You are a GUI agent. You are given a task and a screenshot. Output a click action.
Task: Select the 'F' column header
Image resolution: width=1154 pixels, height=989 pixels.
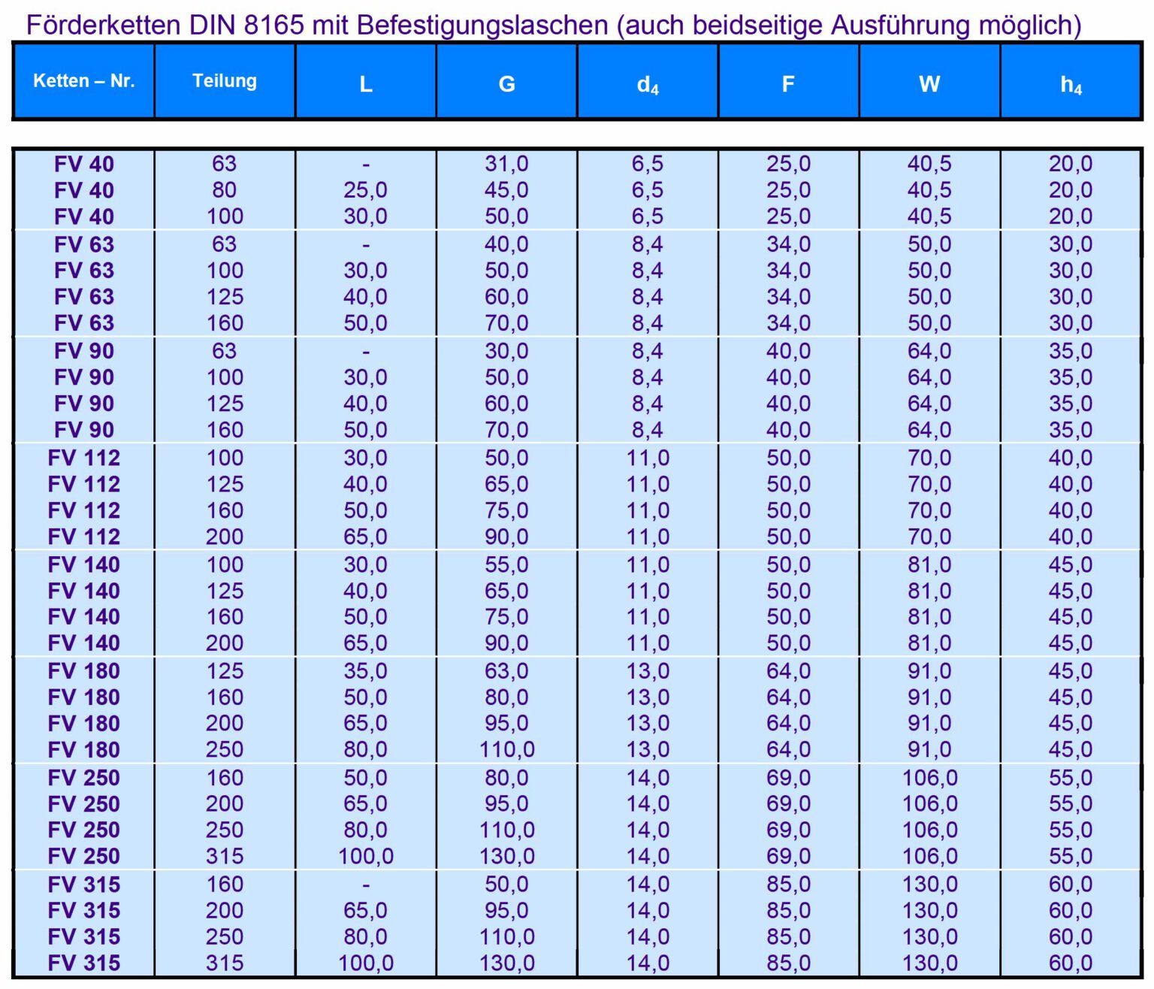tap(788, 83)
